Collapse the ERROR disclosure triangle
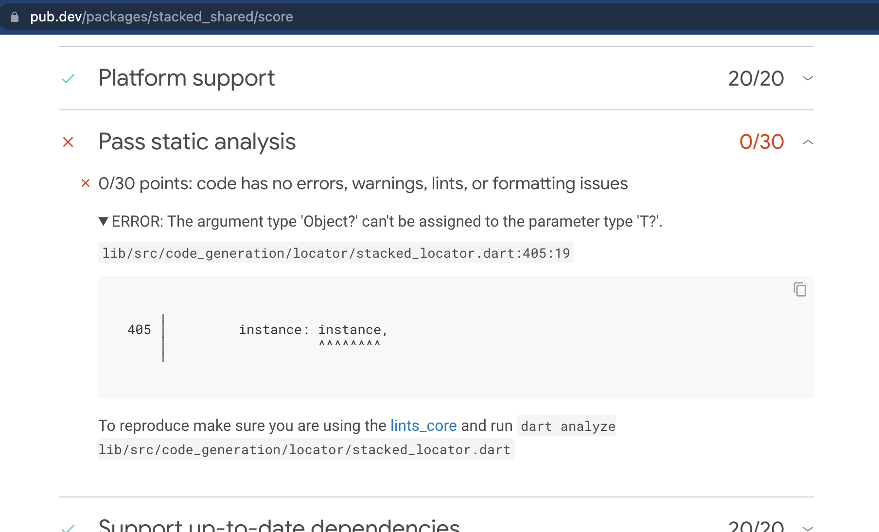Screen dimensions: 879x532 pos(103,221)
